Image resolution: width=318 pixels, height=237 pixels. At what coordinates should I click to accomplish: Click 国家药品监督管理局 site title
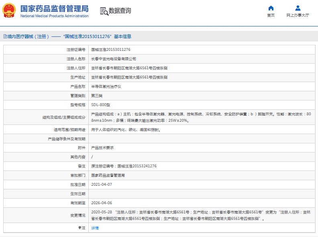tap(55, 9)
